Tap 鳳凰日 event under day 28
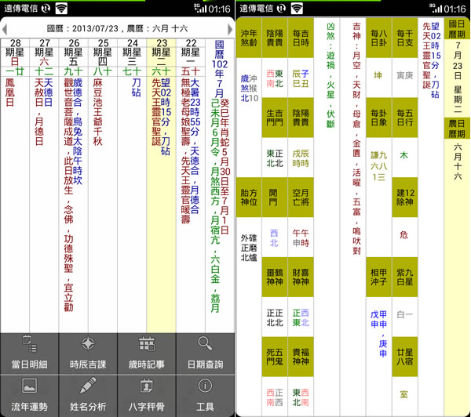Viewport: 471px width, 417px height. click(10, 92)
